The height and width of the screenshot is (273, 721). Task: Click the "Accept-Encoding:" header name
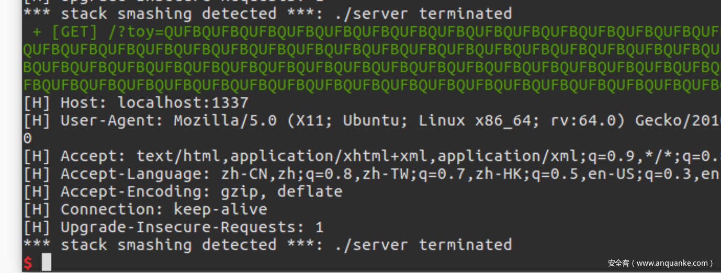(x=131, y=191)
